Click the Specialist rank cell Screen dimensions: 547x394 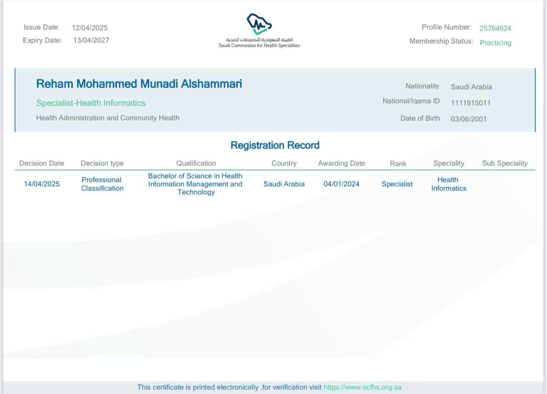pyautogui.click(x=397, y=184)
